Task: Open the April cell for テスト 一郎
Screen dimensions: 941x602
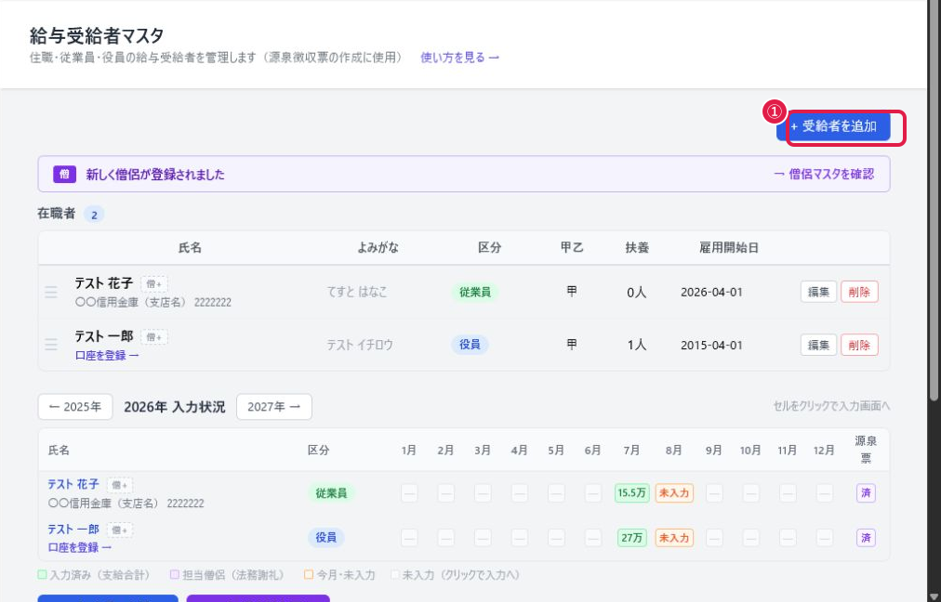Action: (x=520, y=538)
